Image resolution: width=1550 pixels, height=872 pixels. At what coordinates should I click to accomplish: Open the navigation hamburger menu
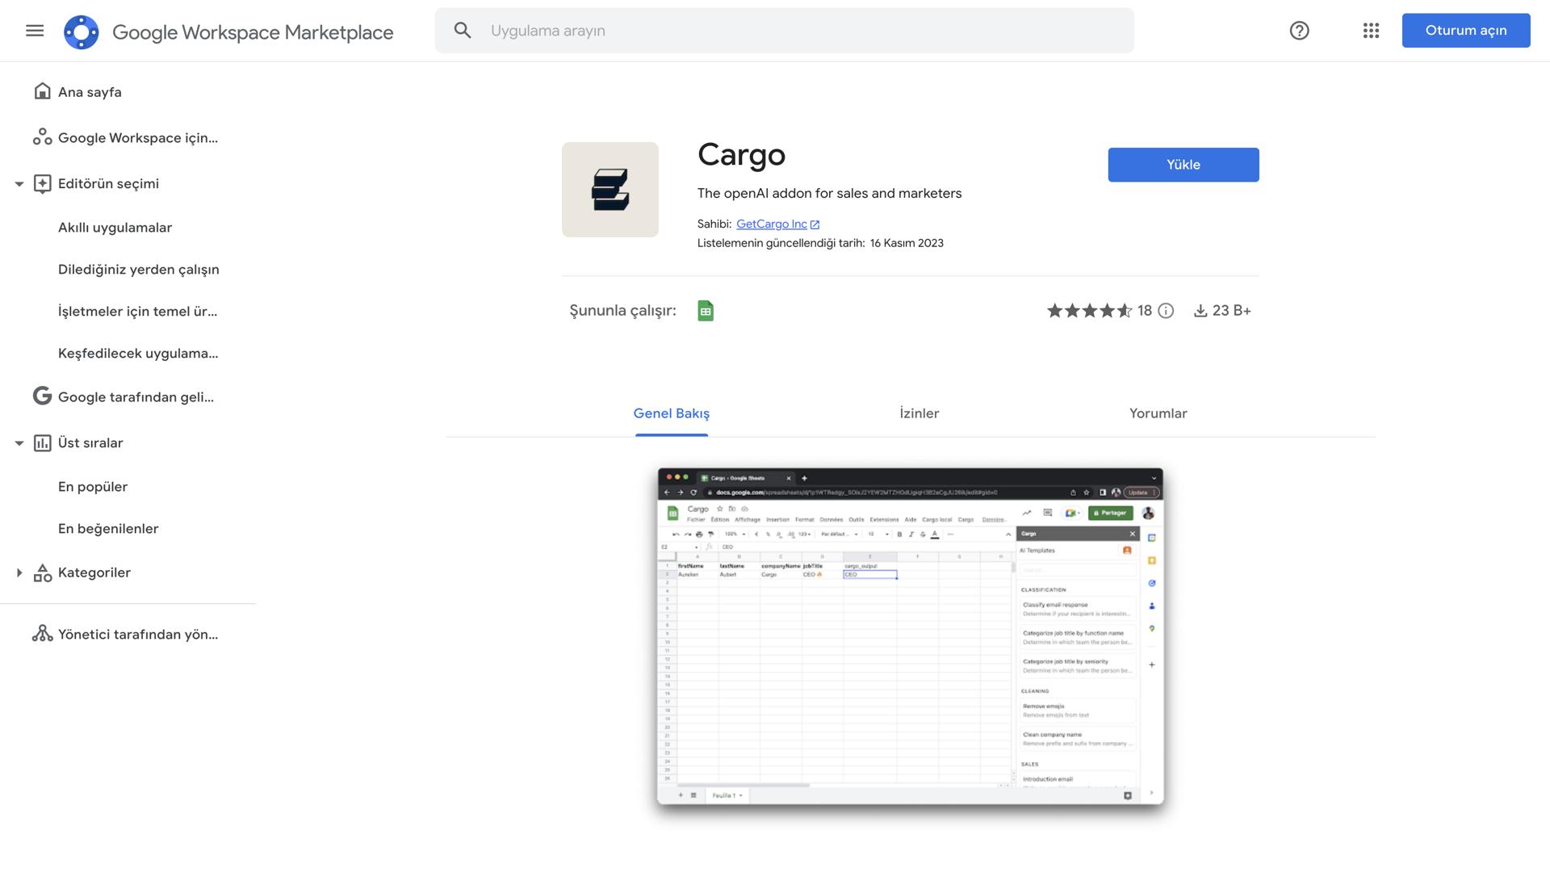pos(35,31)
